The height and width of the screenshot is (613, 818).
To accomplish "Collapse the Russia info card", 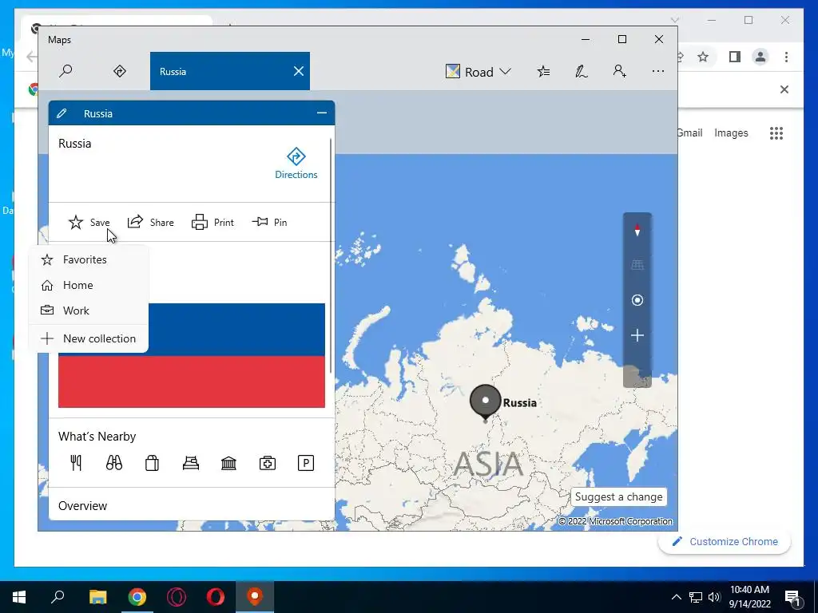I will click(322, 113).
